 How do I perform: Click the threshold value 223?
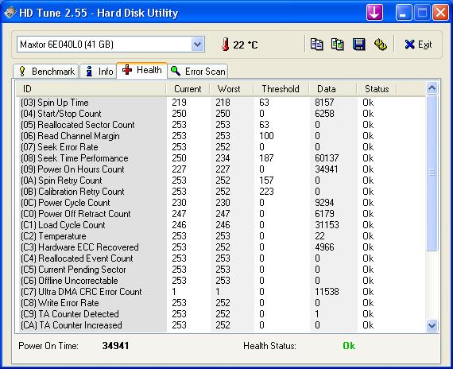pos(266,192)
